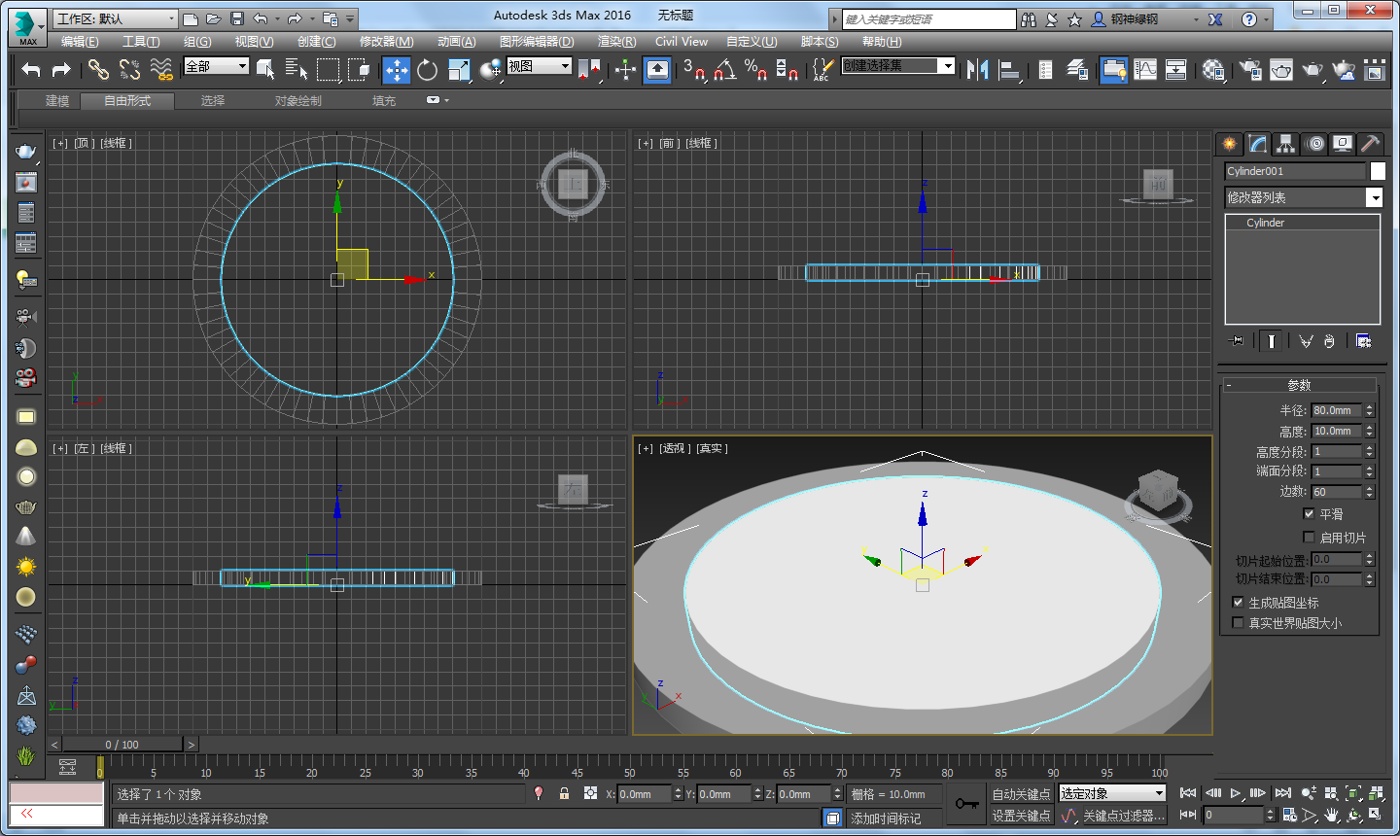Activate the Select Object tool
This screenshot has width=1400, height=836.
[265, 69]
